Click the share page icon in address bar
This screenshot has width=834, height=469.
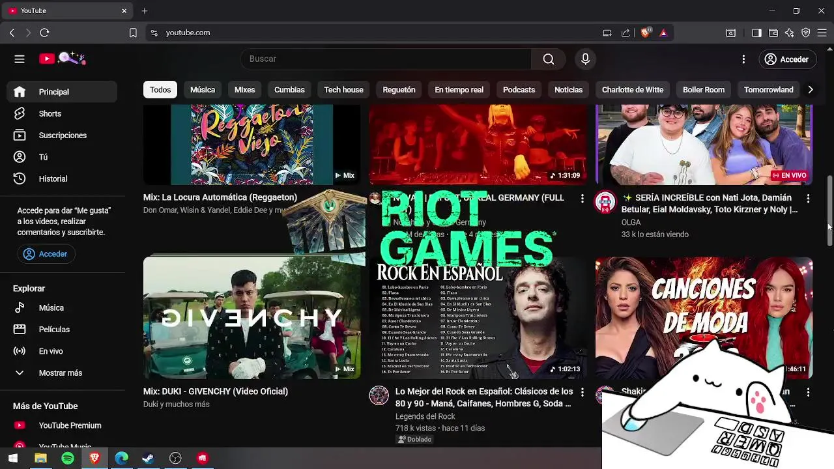625,33
